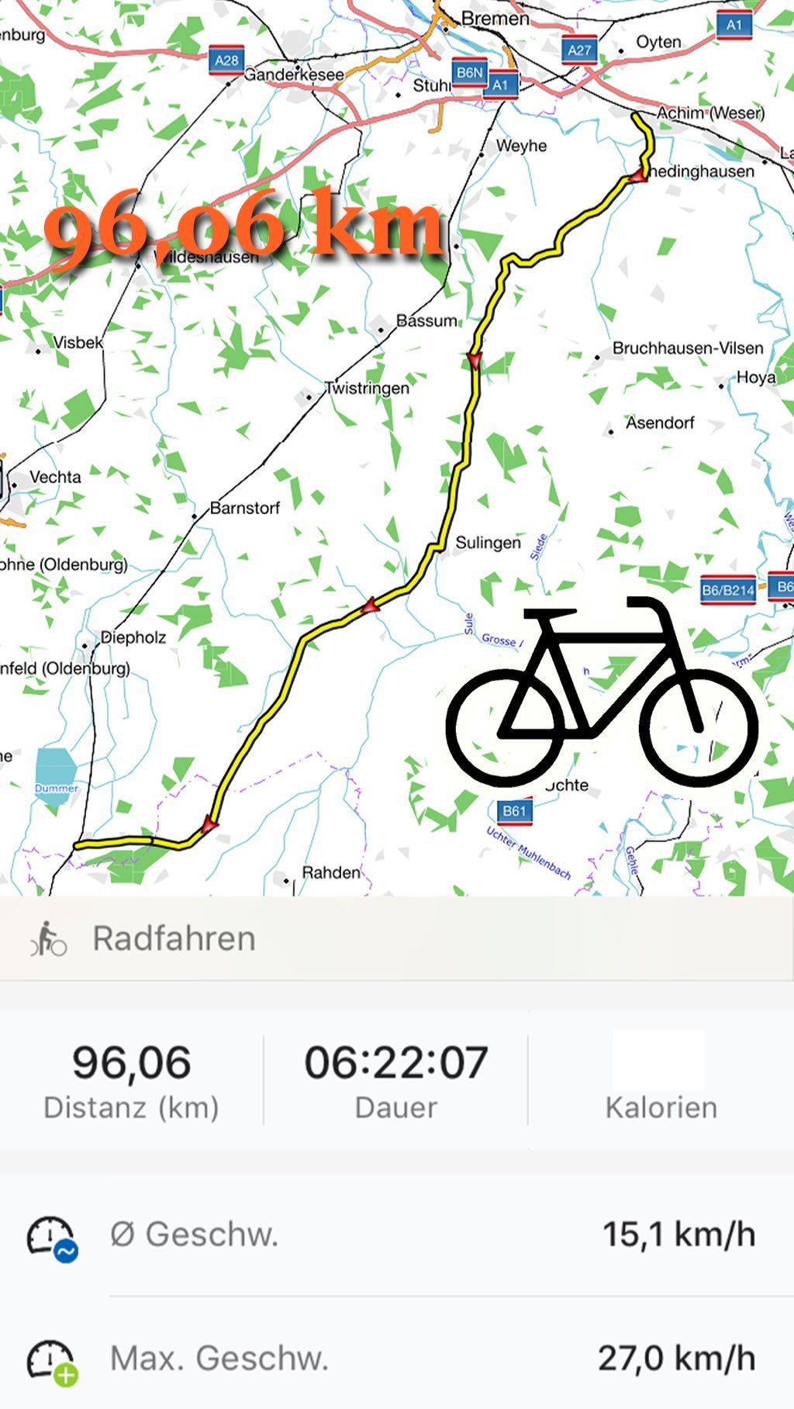
Task: Click the B61 road sign
Action: point(515,811)
